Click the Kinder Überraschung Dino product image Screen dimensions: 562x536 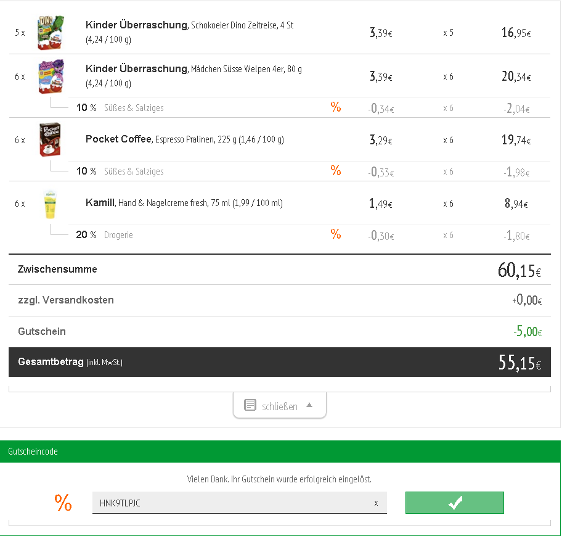pos(51,32)
